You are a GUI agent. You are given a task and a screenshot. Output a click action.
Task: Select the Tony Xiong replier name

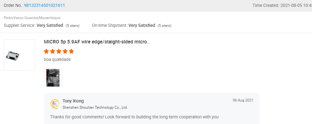[73, 101]
